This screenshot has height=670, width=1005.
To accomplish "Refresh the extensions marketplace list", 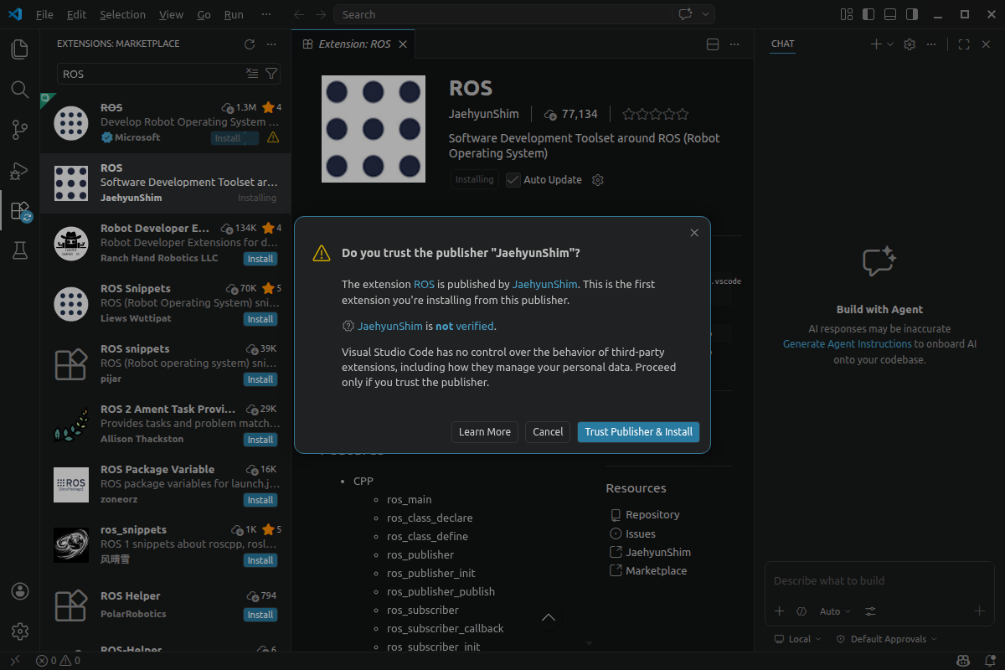I will 249,44.
